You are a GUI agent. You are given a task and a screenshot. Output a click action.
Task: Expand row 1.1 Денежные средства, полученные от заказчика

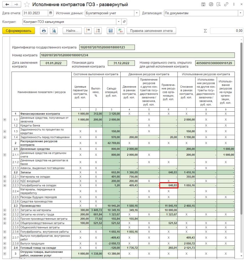click(x=5, y=119)
